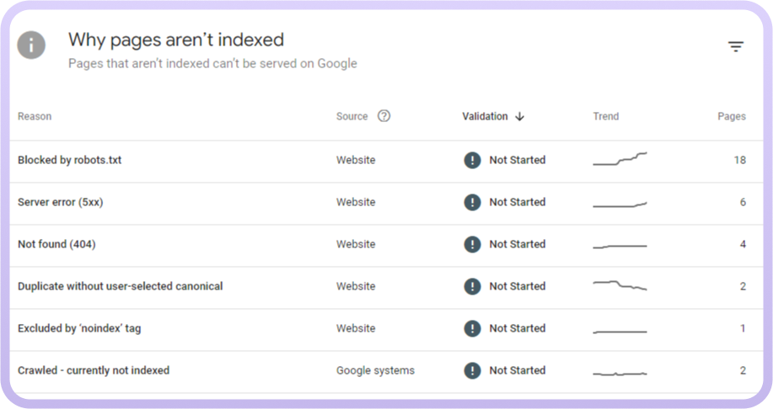773x409 pixels.
Task: Click Not Started status for Duplicate row
Action: click(x=517, y=286)
